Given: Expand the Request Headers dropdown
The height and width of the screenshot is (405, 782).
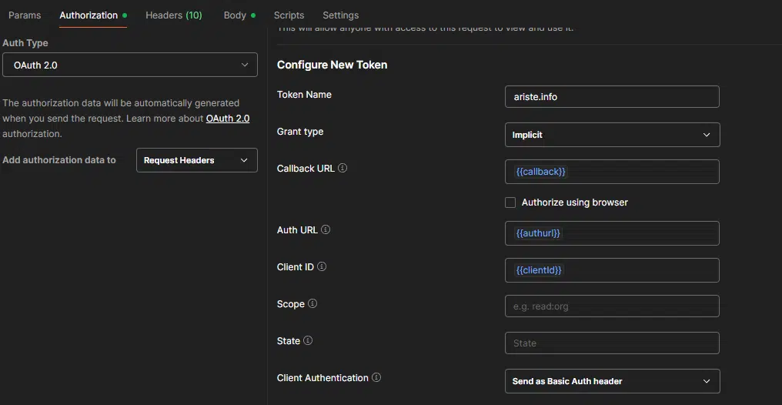Looking at the screenshot, I should click(x=197, y=160).
